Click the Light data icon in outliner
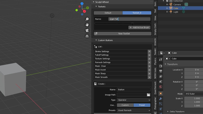203x114 pixels. (x=183, y=12)
